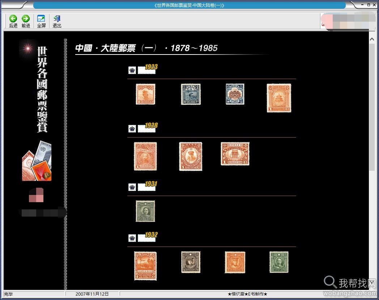Open the first 1928 orange portrait stamp
This screenshot has height=300, width=379.
pyautogui.click(x=145, y=156)
